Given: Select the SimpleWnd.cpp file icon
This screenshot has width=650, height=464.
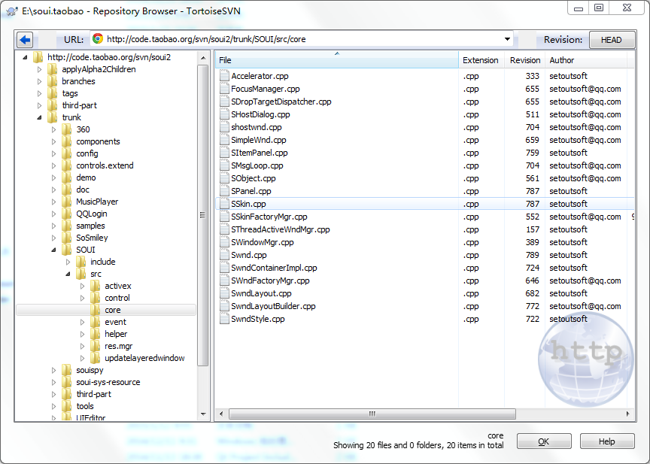Looking at the screenshot, I should point(224,140).
